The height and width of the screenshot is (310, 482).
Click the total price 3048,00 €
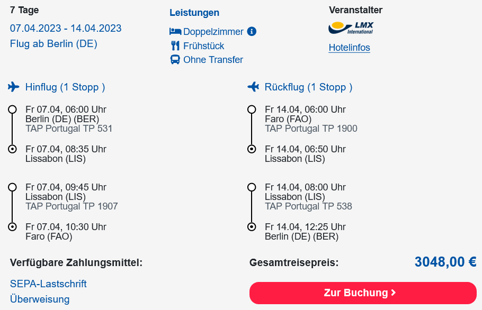pyautogui.click(x=445, y=262)
